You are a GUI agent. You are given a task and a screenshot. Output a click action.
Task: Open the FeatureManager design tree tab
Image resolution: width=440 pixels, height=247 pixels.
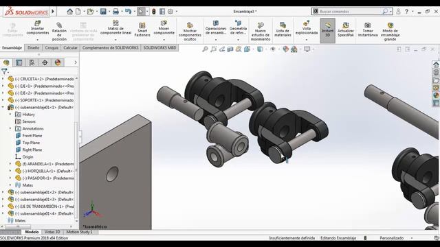6,62
